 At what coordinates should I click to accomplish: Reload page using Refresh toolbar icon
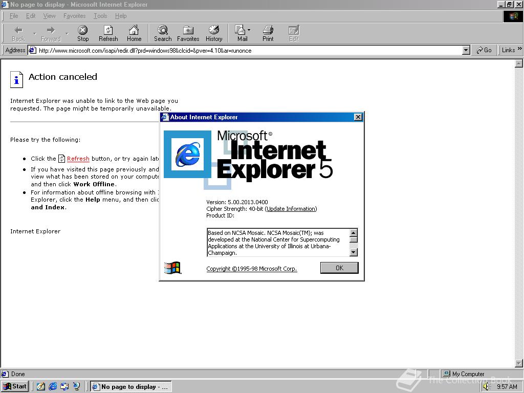tap(108, 33)
